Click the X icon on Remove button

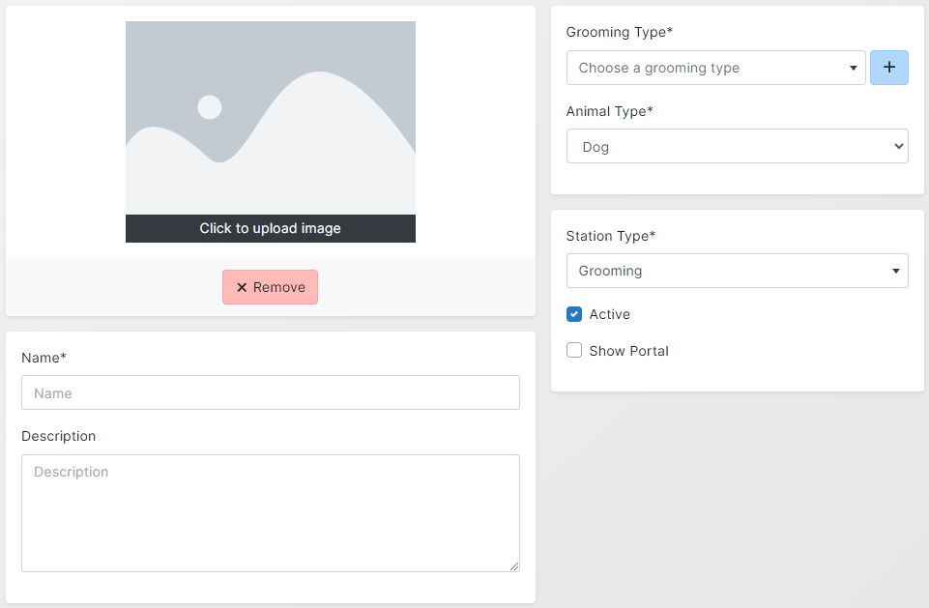coord(242,287)
